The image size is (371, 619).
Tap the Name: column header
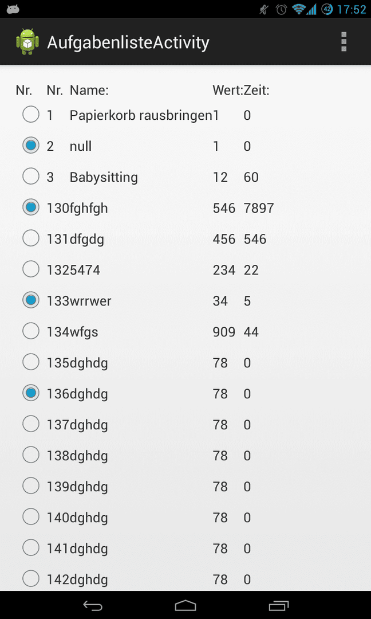pos(89,91)
